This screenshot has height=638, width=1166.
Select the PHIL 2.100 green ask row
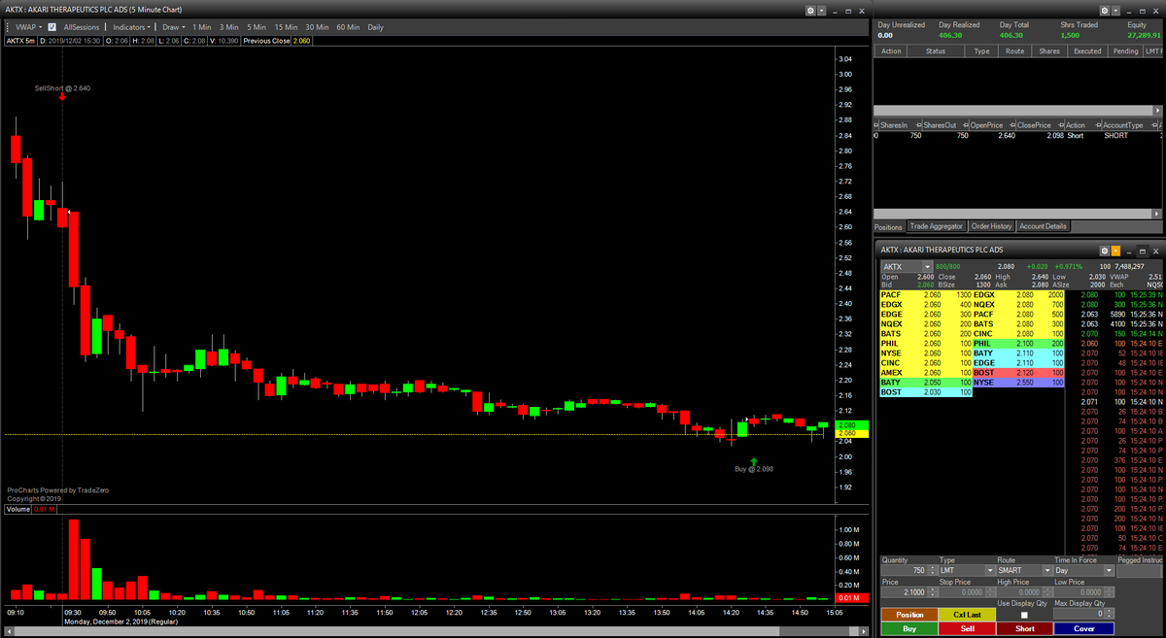click(1019, 343)
